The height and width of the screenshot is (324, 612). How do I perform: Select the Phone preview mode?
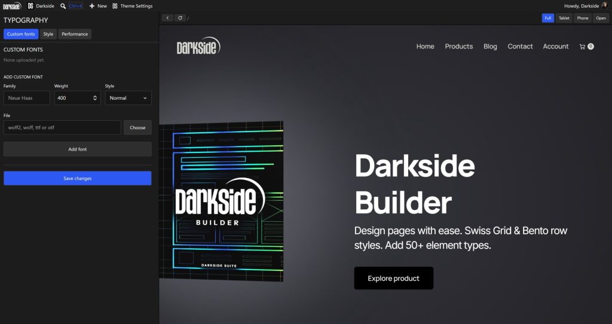click(582, 18)
